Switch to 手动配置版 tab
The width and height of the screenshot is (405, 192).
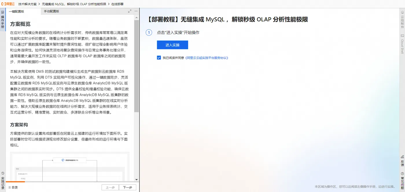pos(51,11)
